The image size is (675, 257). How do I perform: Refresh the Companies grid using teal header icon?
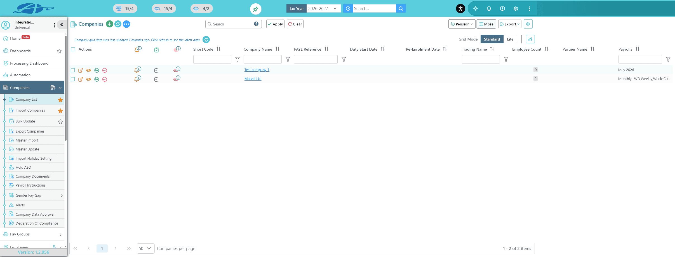point(118,24)
